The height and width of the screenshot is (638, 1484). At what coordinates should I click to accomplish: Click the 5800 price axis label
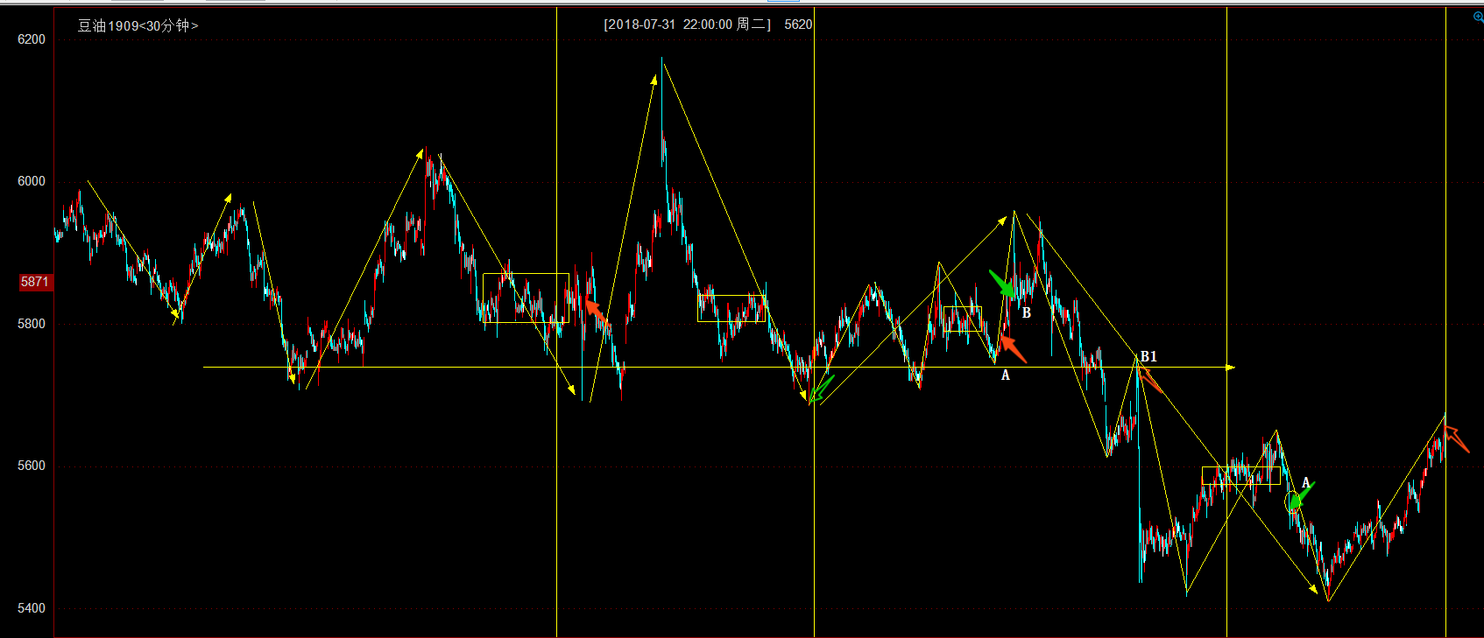(x=32, y=324)
